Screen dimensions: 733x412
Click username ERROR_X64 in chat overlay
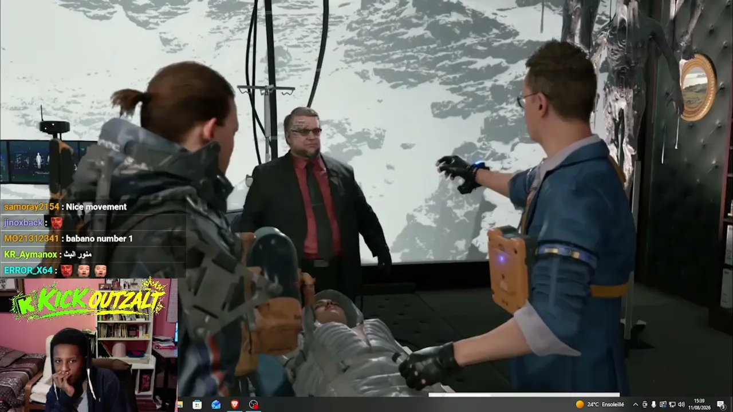click(x=28, y=270)
